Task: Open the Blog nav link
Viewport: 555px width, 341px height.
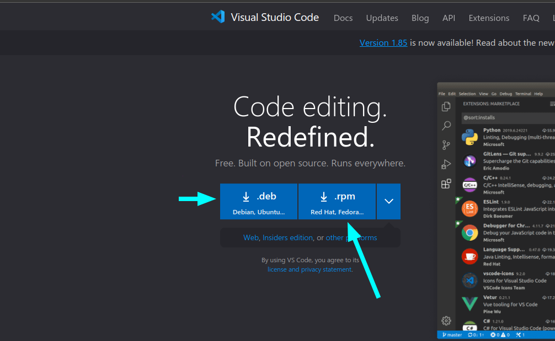Action: tap(420, 18)
